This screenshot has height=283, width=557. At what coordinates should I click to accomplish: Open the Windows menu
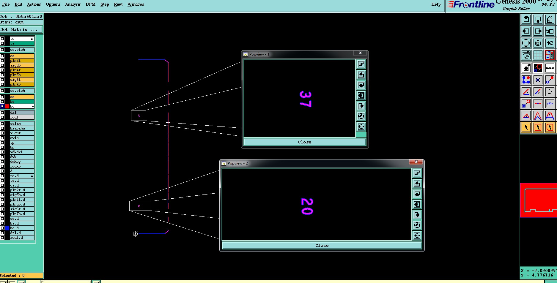tap(136, 4)
